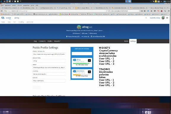The image size is (171, 114).
Task: Click the 'poloniex' text
Action: pyautogui.click(x=104, y=75)
